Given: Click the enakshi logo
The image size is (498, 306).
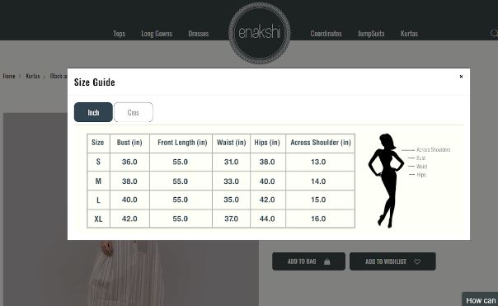Looking at the screenshot, I should pos(260,33).
